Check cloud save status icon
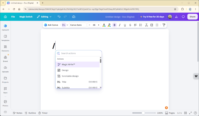Image resolution: width=199 pixels, height=116 pixels. (x=74, y=17)
